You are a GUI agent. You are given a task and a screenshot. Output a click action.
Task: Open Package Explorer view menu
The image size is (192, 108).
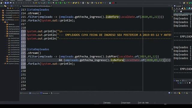(18, 8)
